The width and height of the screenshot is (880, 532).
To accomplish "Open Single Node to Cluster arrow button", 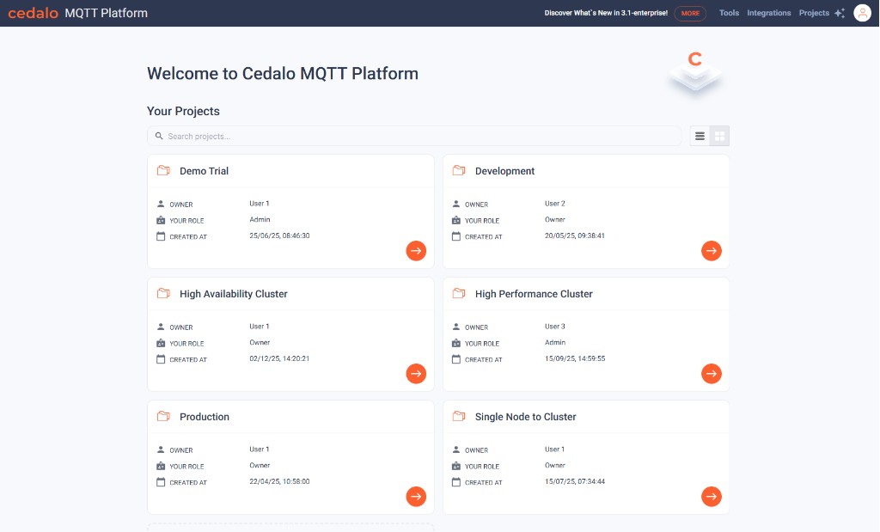I will click(711, 497).
